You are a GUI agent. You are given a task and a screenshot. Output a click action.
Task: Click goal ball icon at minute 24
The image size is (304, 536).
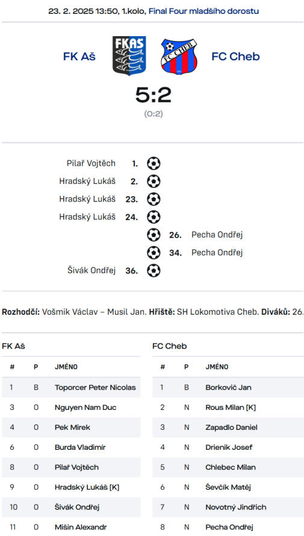[x=154, y=216]
